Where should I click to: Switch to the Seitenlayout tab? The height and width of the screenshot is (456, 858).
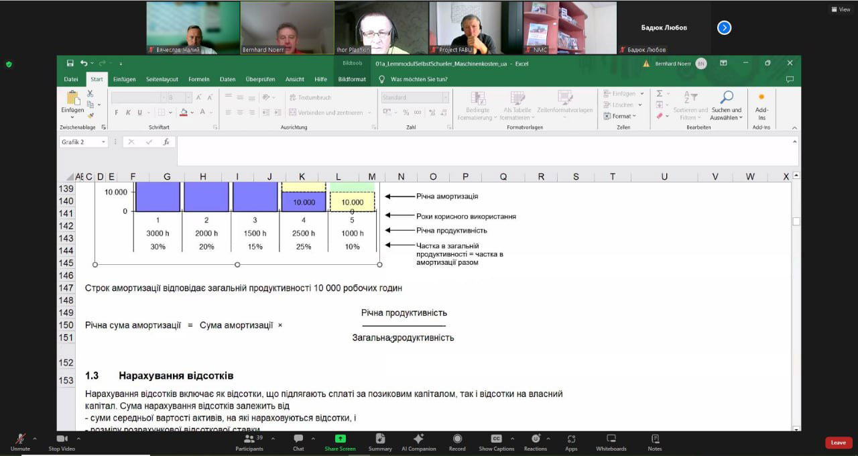point(162,79)
